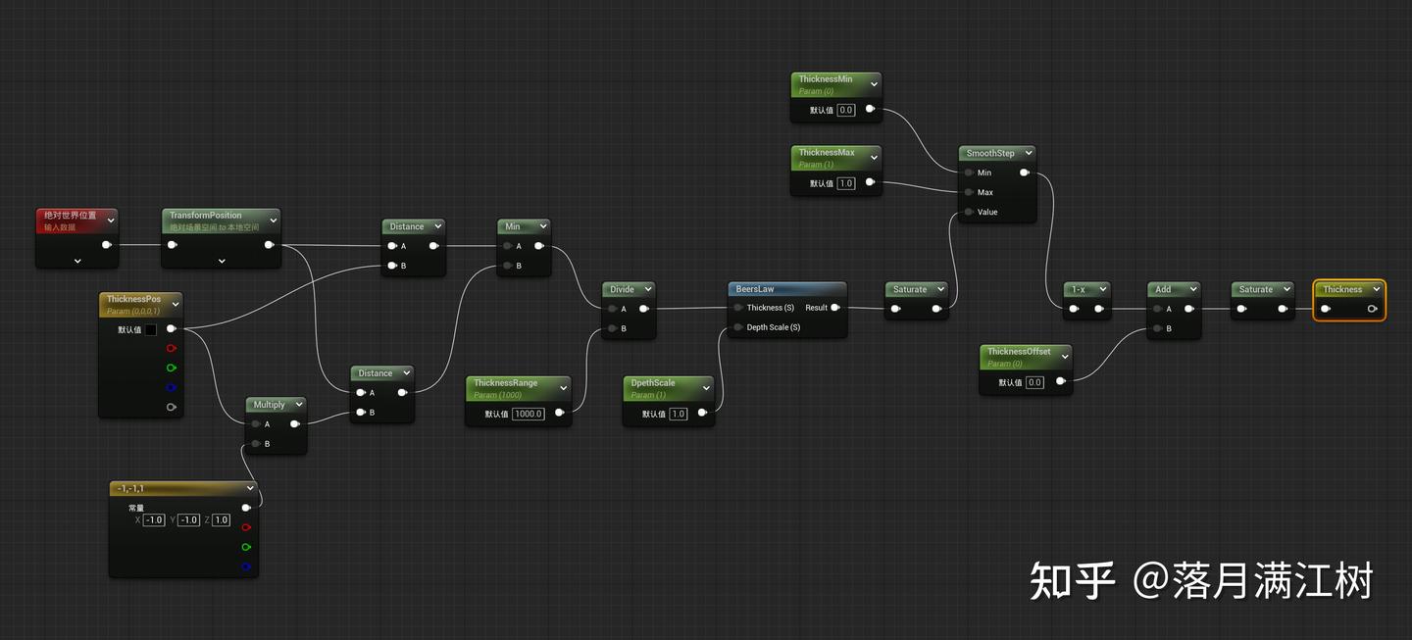Edit the ThicknessMax default value 1.0 field
Image resolution: width=1412 pixels, height=640 pixels.
846,183
